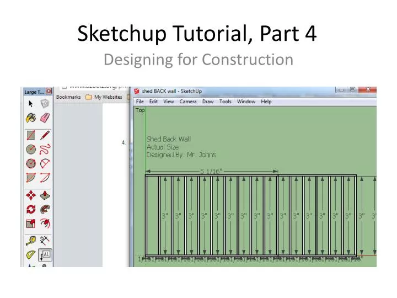Open the Window menu
Screen dimensions: 397x298
(246, 102)
